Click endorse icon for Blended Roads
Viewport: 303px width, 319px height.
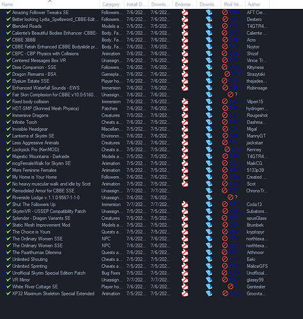[185, 26]
